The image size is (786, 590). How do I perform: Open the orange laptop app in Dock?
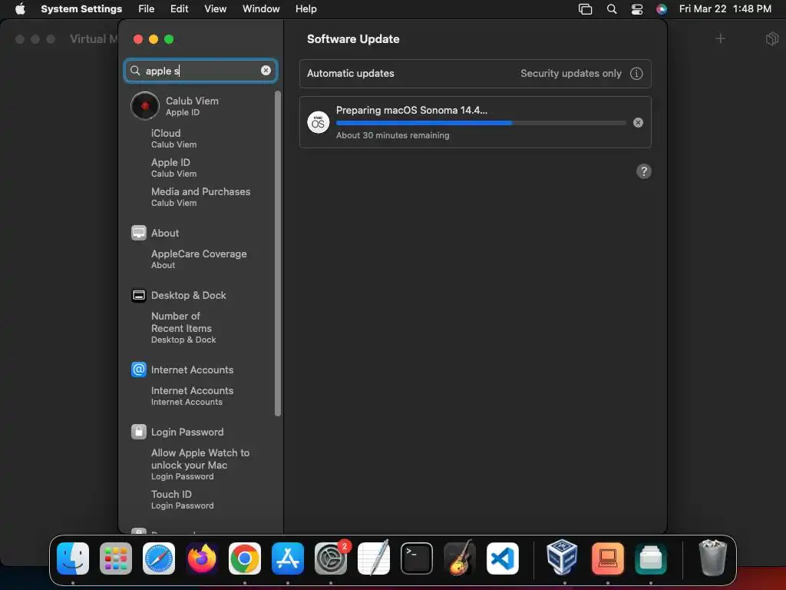coord(608,559)
